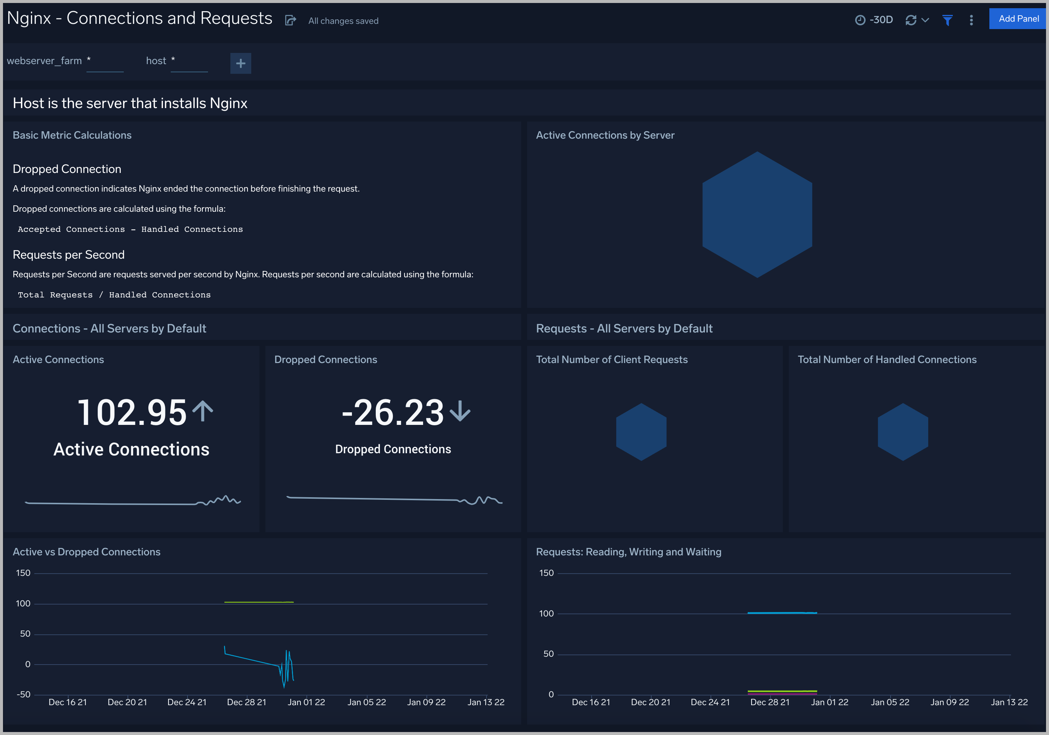The width and height of the screenshot is (1049, 735).
Task: Click the Active vs Dropped Connections graph
Action: click(x=263, y=638)
